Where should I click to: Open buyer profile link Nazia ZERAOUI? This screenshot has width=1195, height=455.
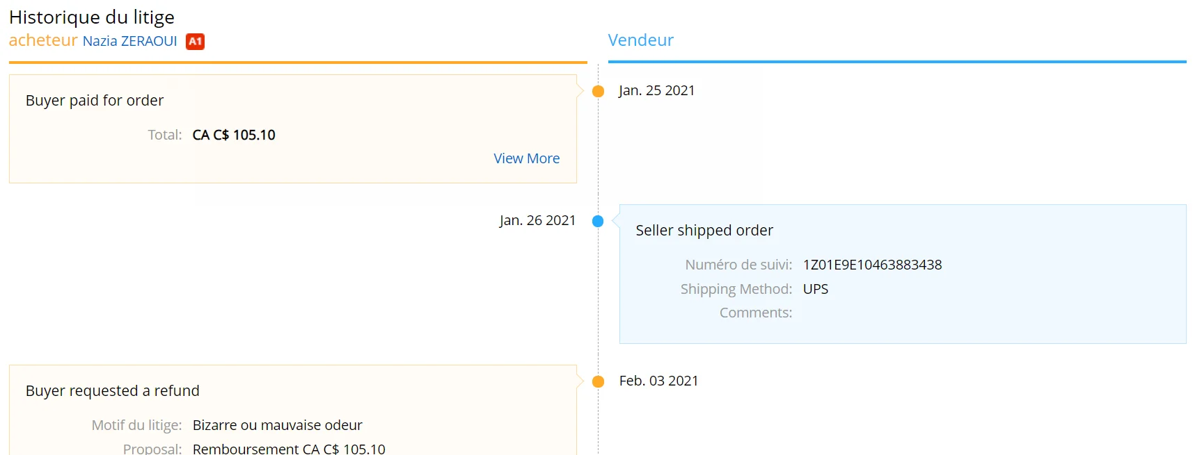click(129, 42)
